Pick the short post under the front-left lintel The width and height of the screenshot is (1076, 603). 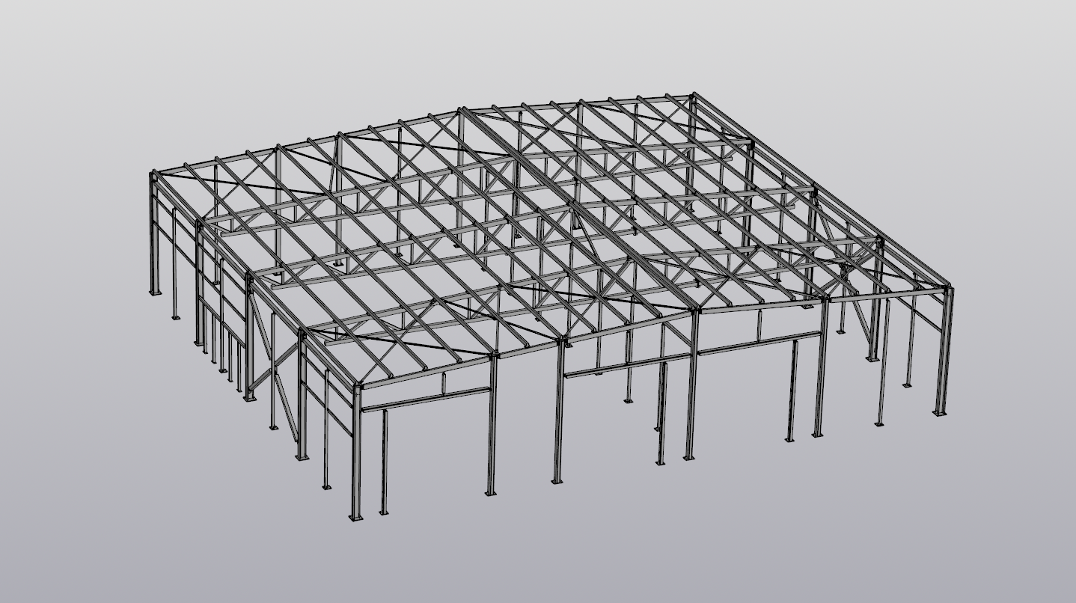(385, 464)
